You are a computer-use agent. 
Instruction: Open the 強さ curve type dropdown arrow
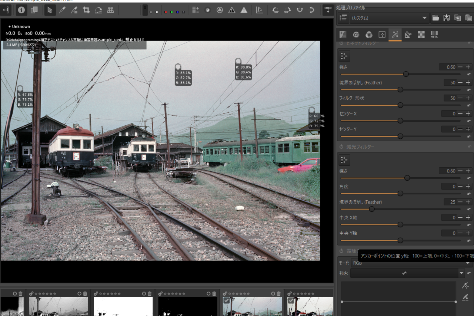tap(461, 273)
